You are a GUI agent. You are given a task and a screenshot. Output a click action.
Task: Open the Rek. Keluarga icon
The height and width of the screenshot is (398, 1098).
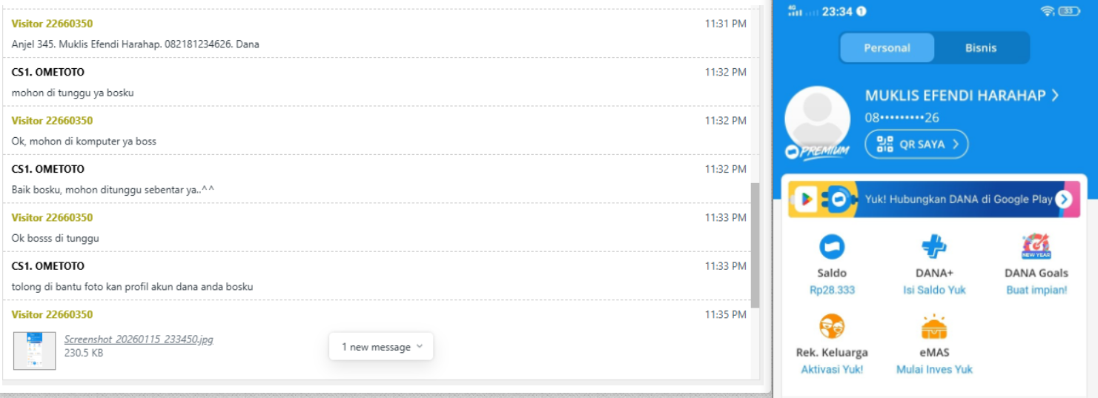[832, 326]
